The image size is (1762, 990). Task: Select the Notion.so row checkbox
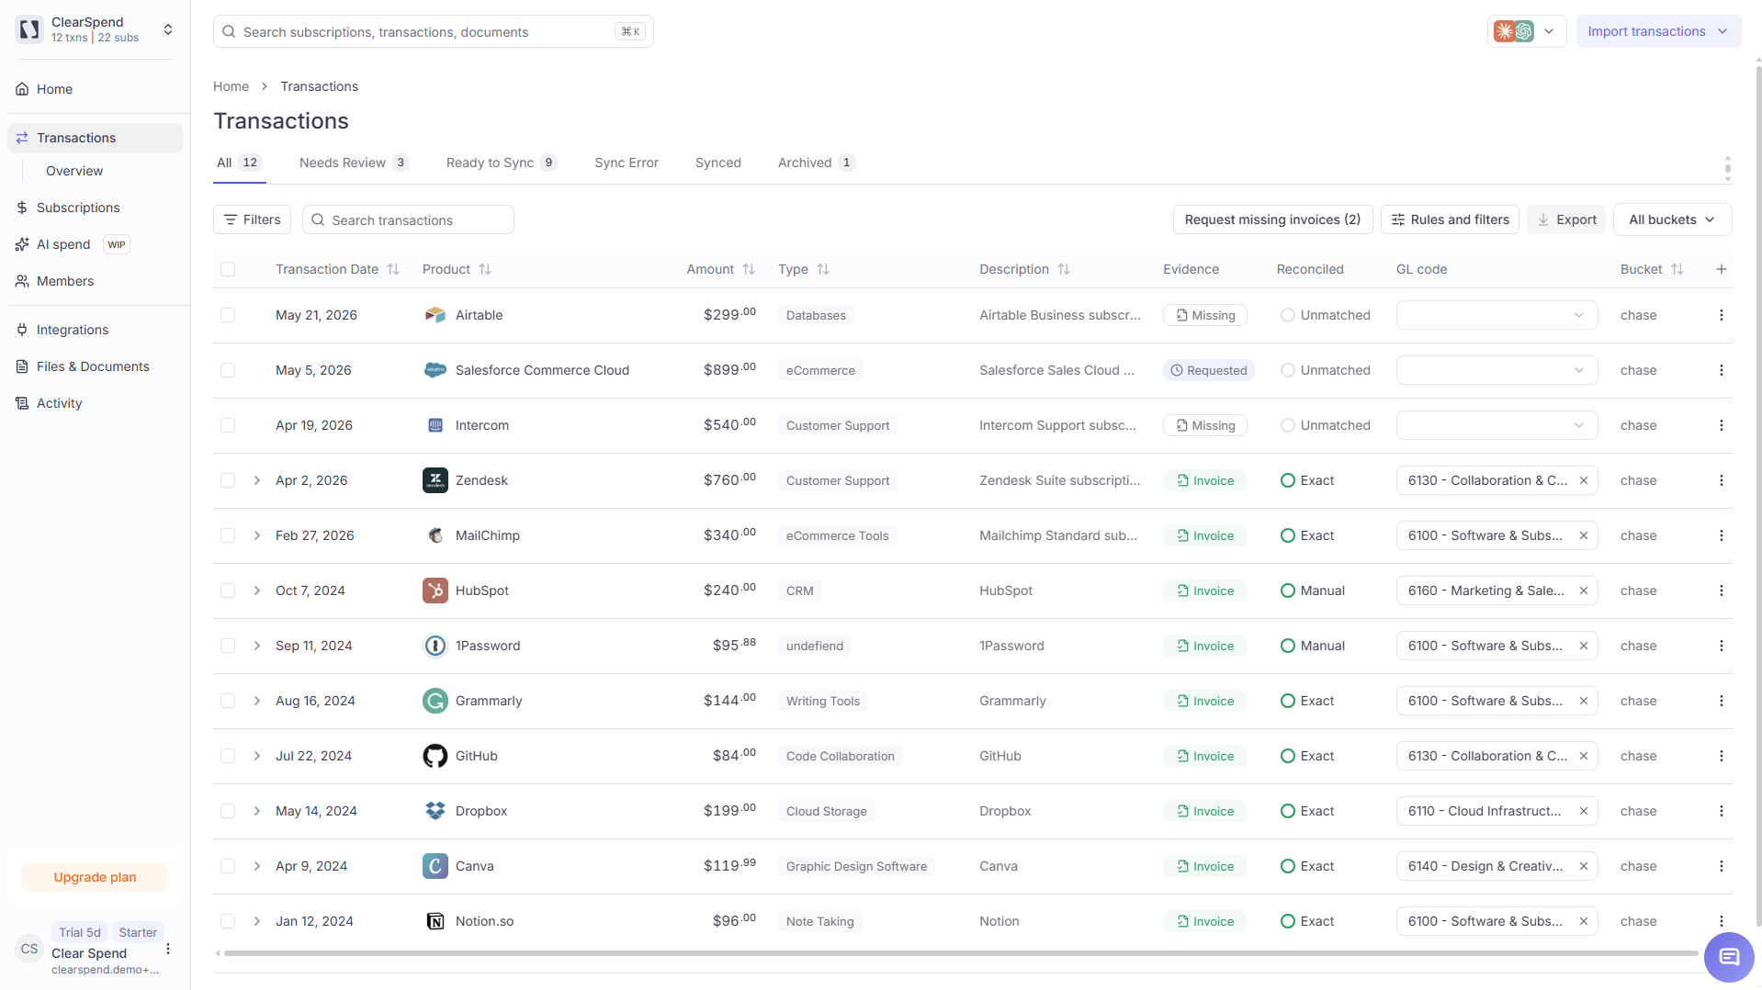click(x=228, y=921)
